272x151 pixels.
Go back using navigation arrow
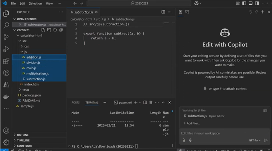[75, 3]
